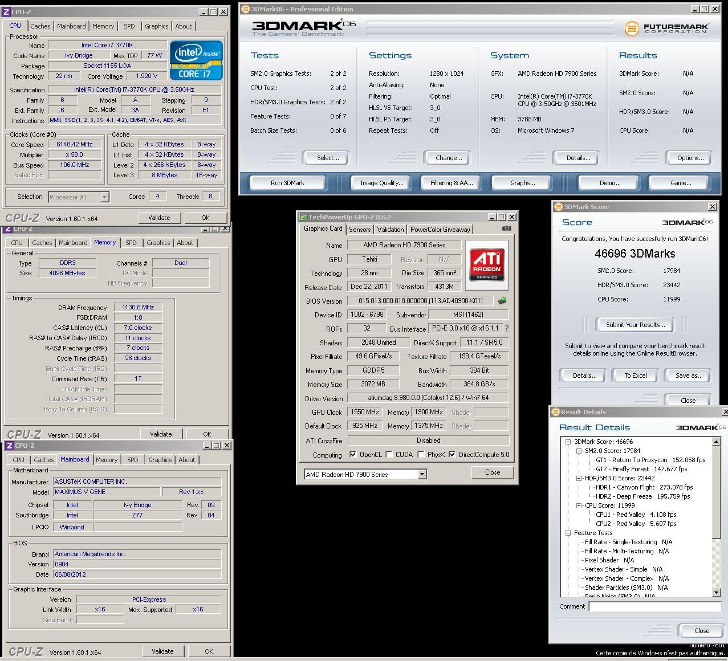The height and width of the screenshot is (661, 728).
Task: Click the Comment input field
Action: (654, 607)
